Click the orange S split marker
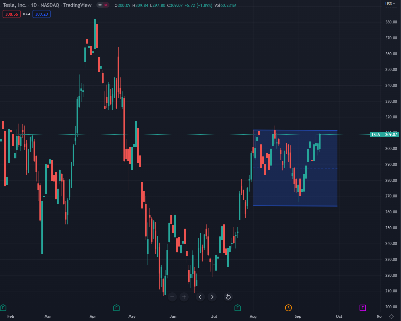Image resolution: width=401 pixels, height=321 pixels. pos(288,307)
